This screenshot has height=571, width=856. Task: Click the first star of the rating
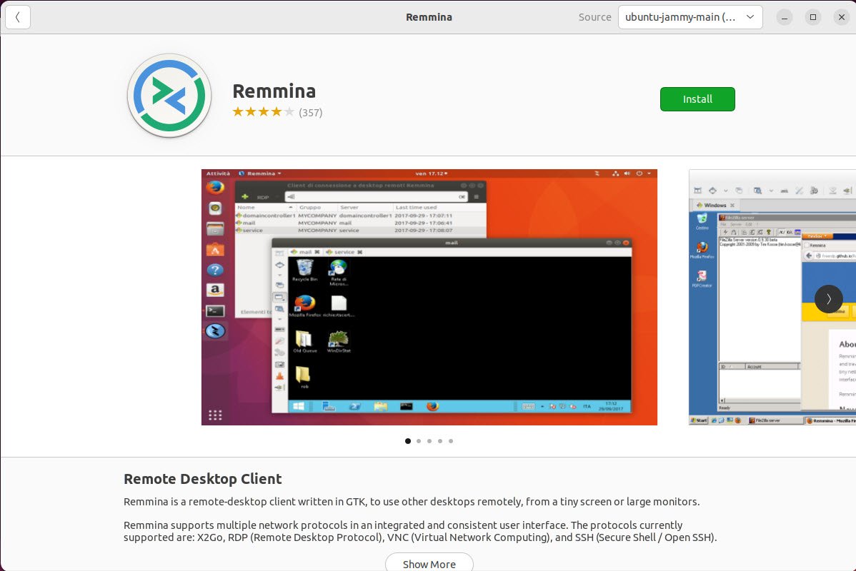click(237, 112)
